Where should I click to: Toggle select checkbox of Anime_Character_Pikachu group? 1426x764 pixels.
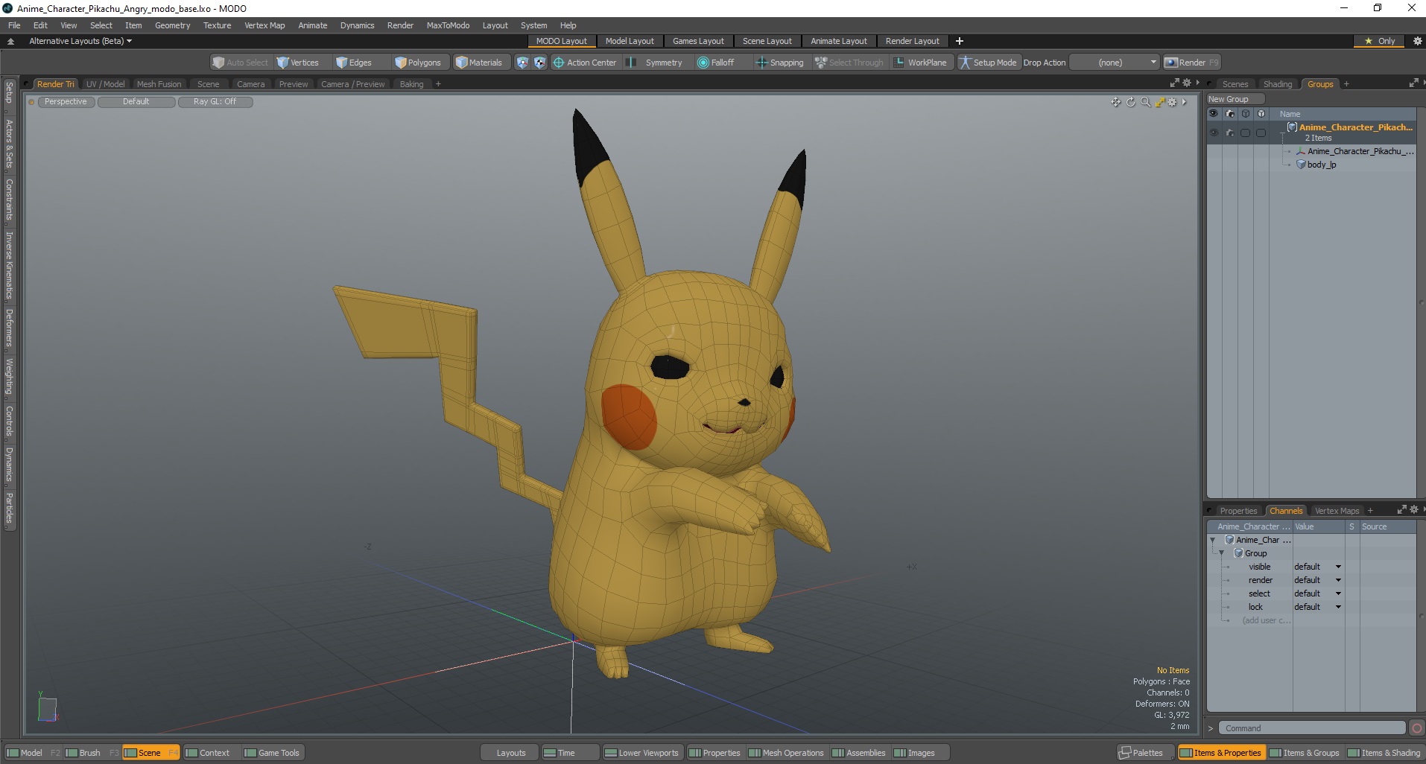click(x=1245, y=133)
